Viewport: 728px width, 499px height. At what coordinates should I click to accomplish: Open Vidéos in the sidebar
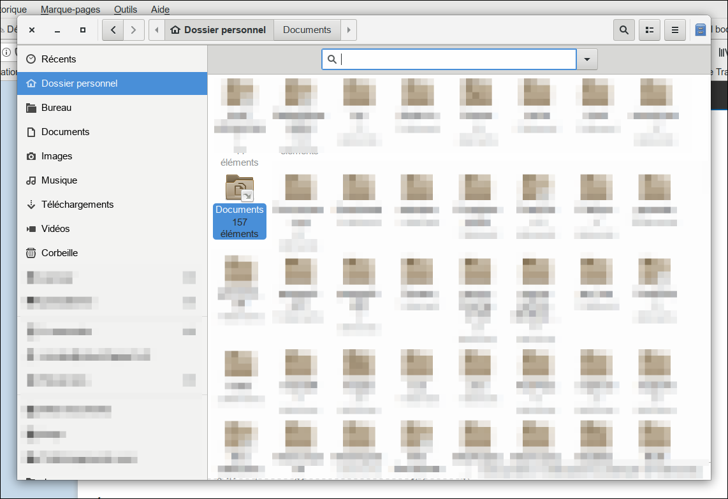(55, 229)
